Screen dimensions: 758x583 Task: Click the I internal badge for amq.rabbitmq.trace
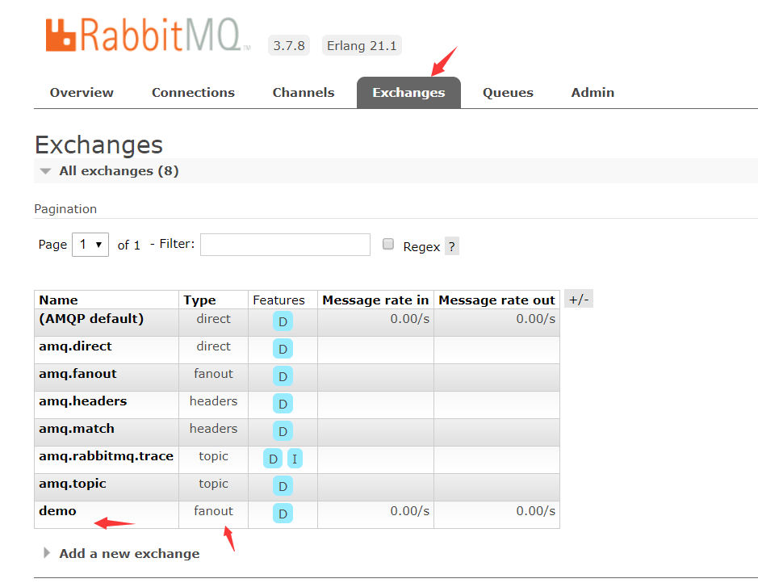tap(295, 459)
